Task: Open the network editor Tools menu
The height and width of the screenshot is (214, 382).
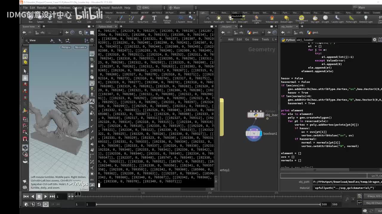Action: click(265, 39)
